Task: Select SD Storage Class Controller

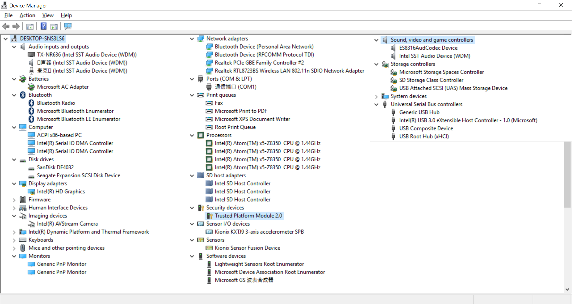Action: pyautogui.click(x=431, y=80)
